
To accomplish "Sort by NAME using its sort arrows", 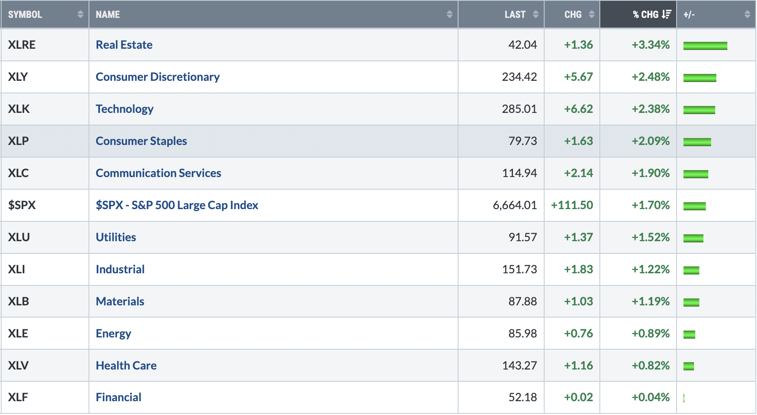I will point(449,14).
